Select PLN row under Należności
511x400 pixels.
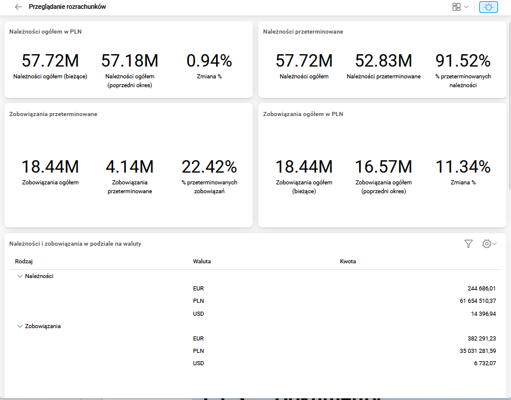click(255, 301)
